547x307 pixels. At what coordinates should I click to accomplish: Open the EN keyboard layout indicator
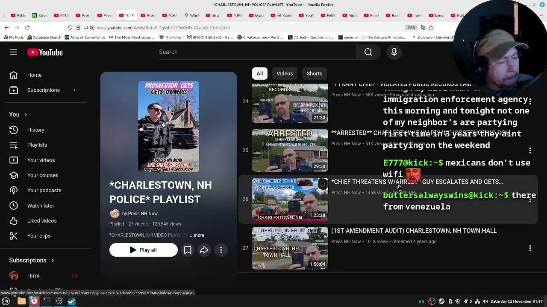(x=421, y=301)
